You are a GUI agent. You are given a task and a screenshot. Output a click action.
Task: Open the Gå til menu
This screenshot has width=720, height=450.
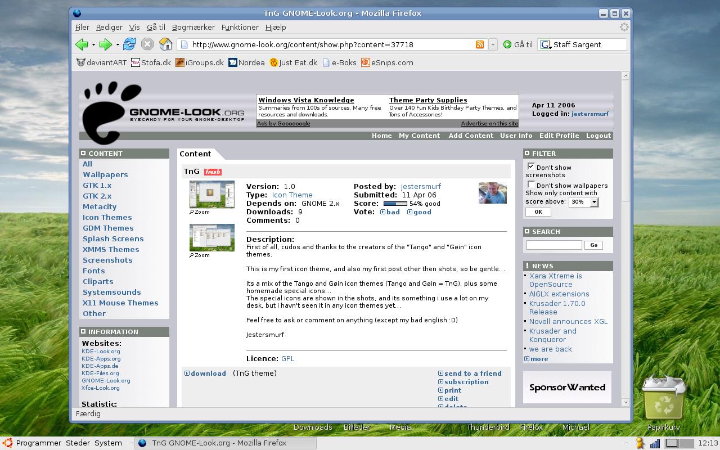click(x=156, y=27)
